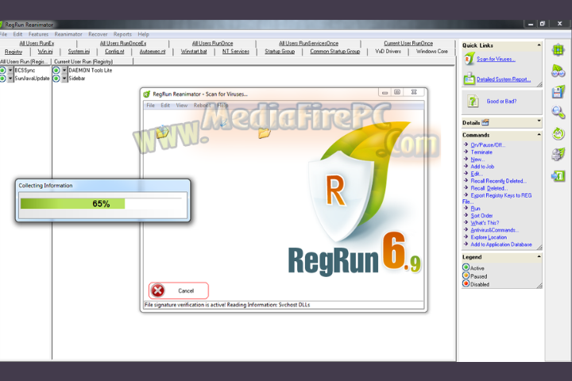Viewport: 572px width, 381px height.
Task: Click the green exit door icon
Action: coord(558,176)
